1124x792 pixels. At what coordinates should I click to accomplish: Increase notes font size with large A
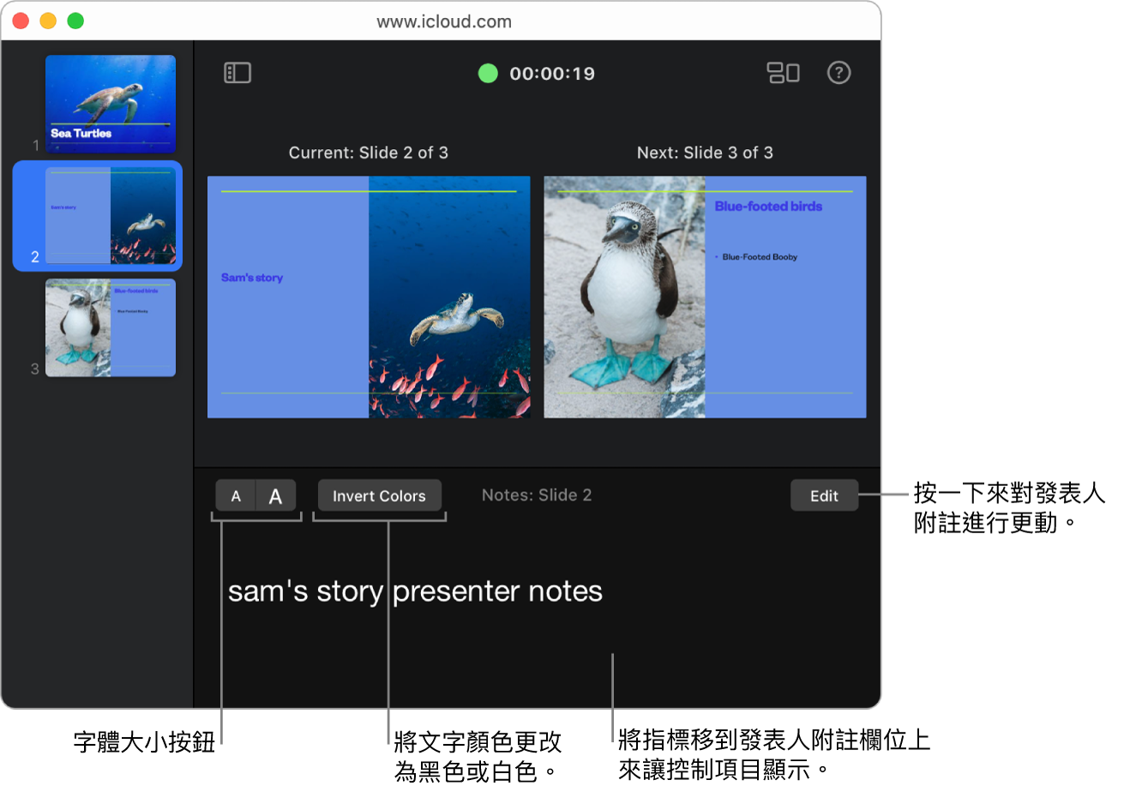point(276,495)
